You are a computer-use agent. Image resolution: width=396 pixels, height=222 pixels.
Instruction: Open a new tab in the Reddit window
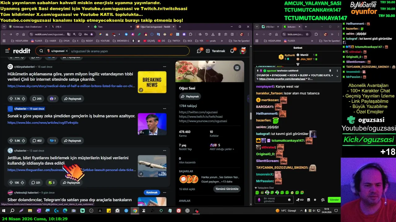pos(180,27)
